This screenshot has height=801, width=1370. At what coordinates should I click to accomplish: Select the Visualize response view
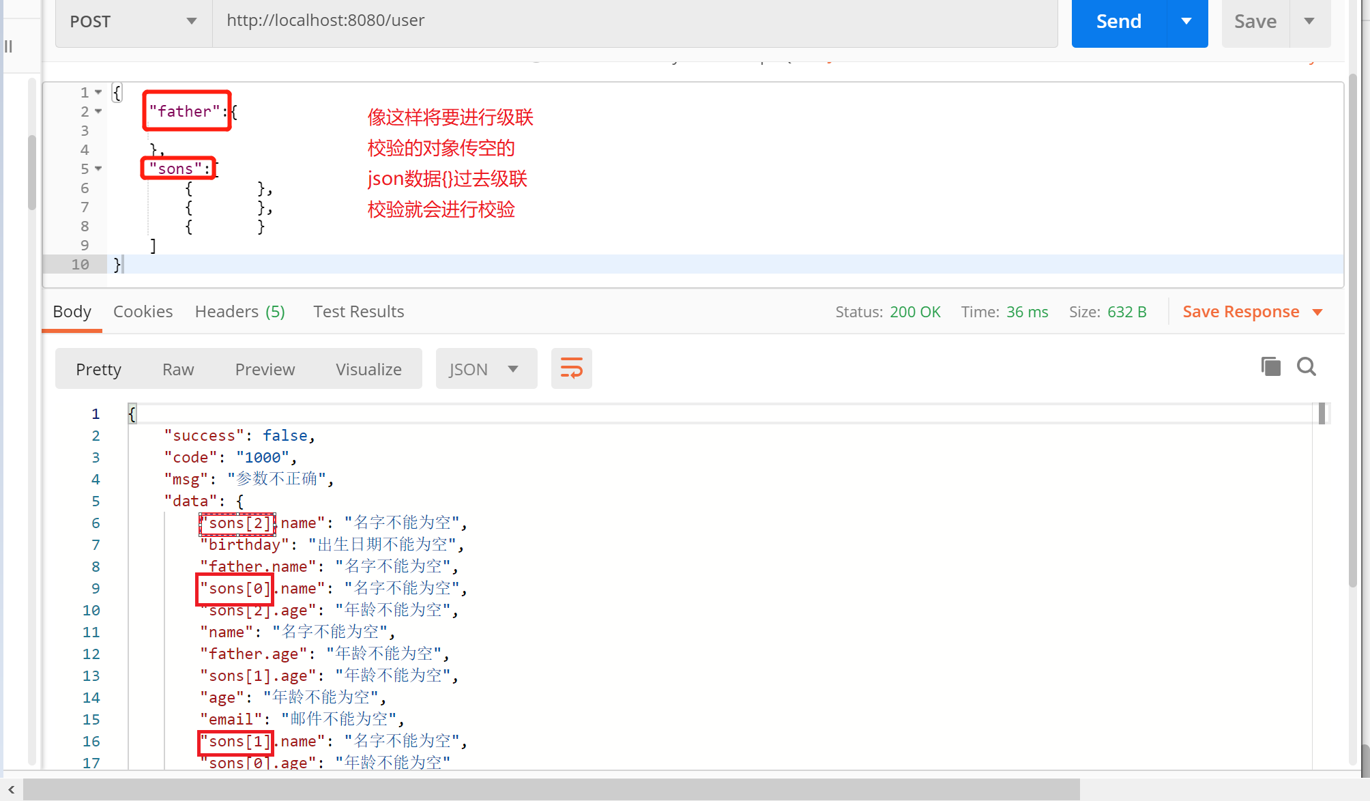pyautogui.click(x=368, y=369)
